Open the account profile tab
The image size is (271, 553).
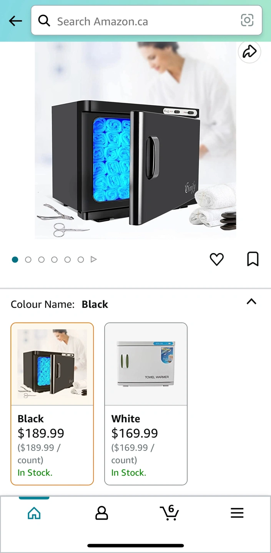coord(101,513)
